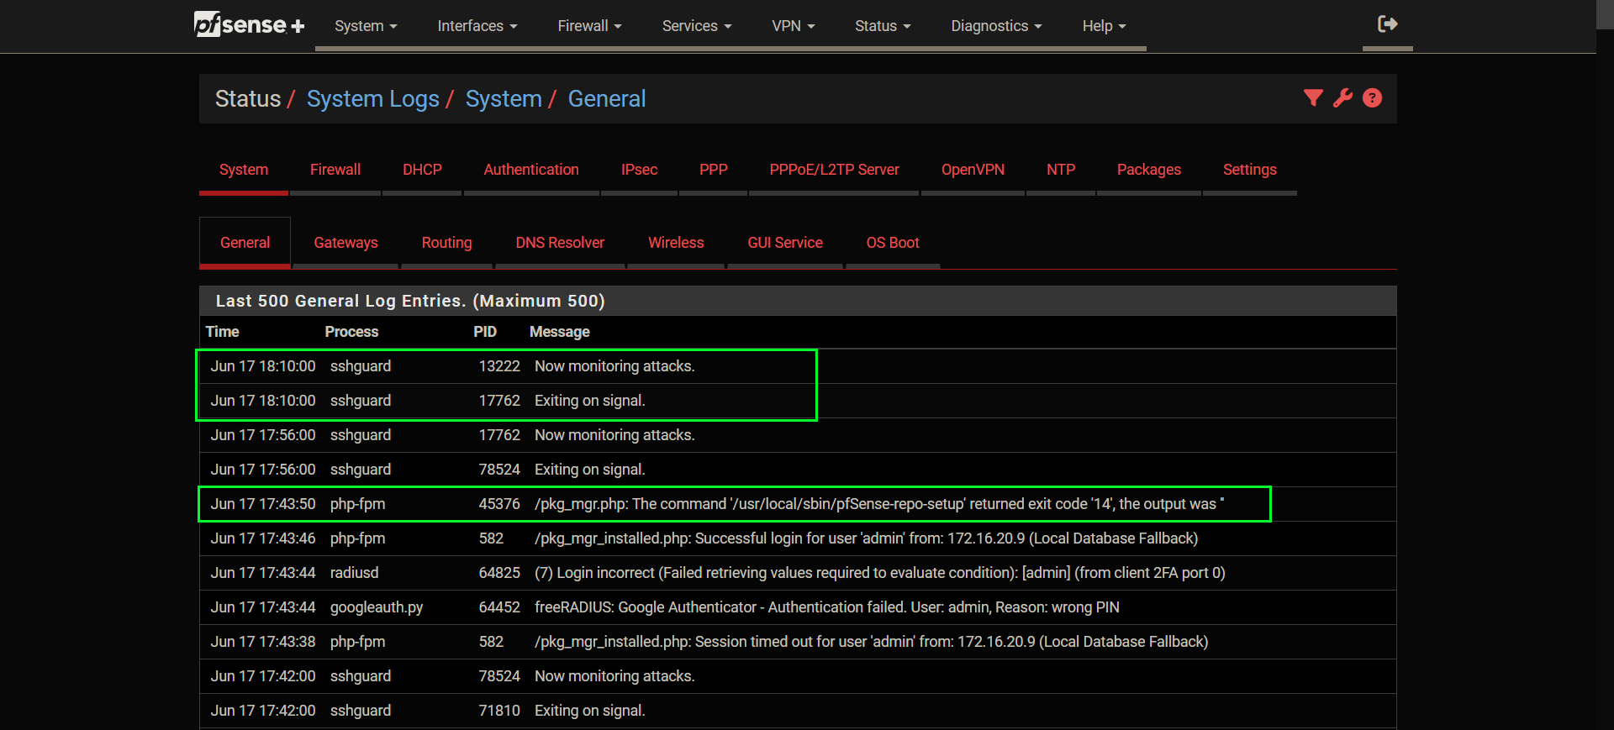Image resolution: width=1614 pixels, height=730 pixels.
Task: Switch to the DHCP log tab
Action: click(x=422, y=170)
